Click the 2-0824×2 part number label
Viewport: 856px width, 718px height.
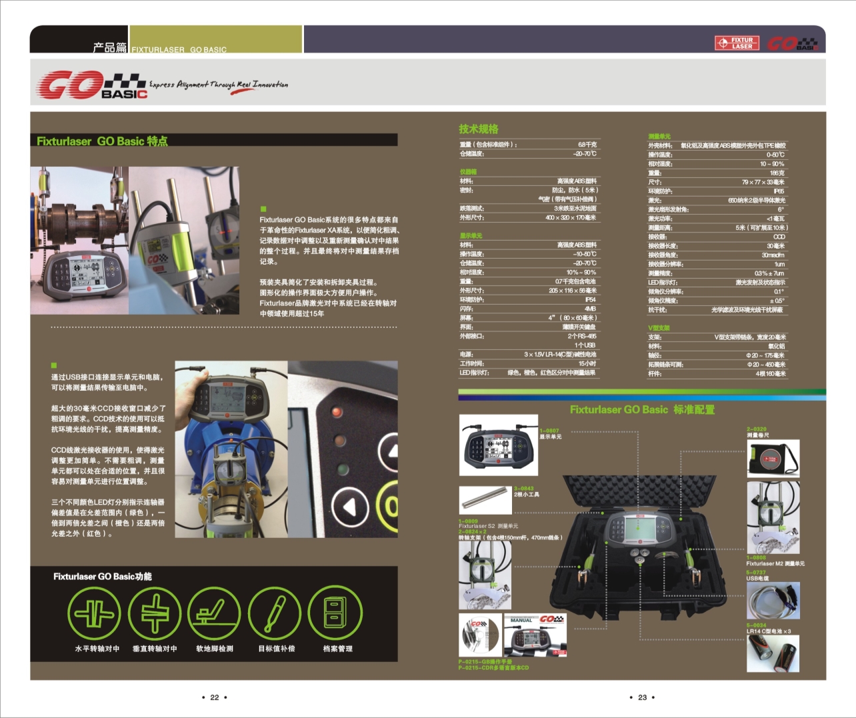[473, 531]
